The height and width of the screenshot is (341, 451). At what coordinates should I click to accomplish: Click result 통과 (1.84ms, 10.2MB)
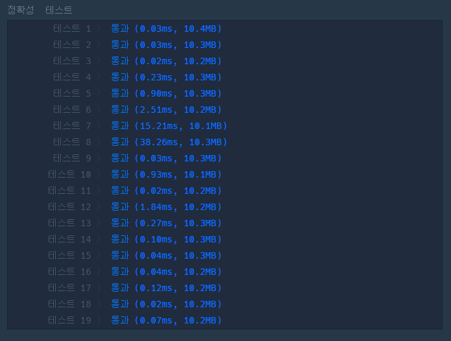tap(167, 207)
